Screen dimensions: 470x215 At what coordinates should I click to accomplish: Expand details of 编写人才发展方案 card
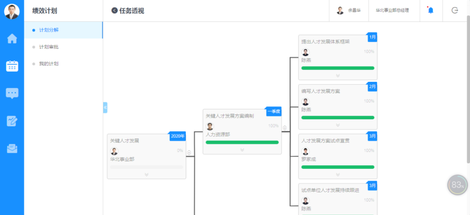(x=338, y=125)
